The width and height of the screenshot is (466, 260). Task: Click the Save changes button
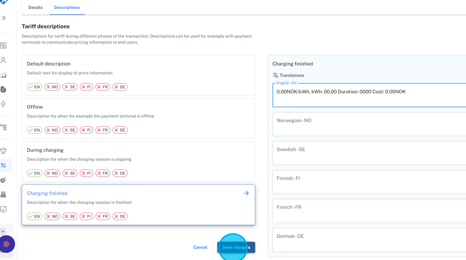(236, 248)
